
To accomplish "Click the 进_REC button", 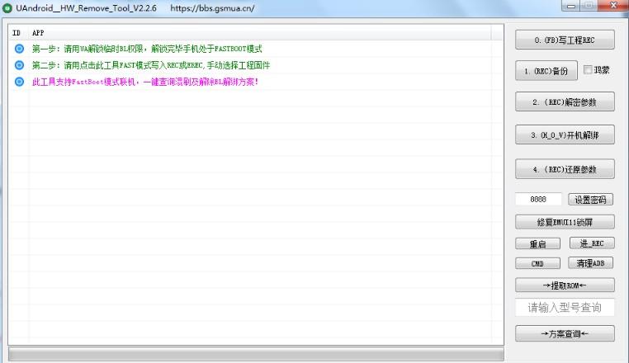I will (591, 243).
